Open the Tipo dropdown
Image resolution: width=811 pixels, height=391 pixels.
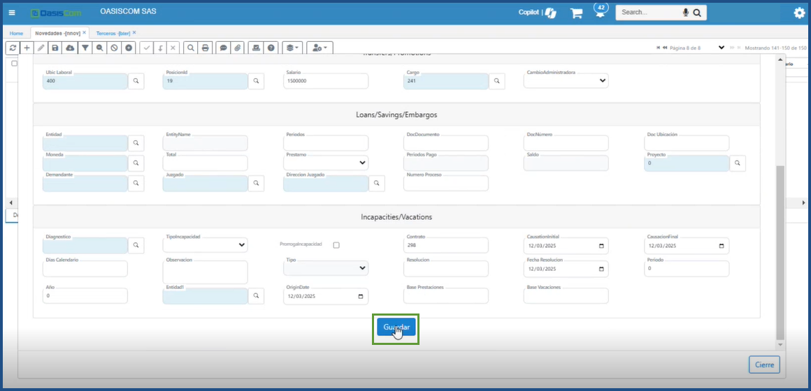(x=326, y=268)
